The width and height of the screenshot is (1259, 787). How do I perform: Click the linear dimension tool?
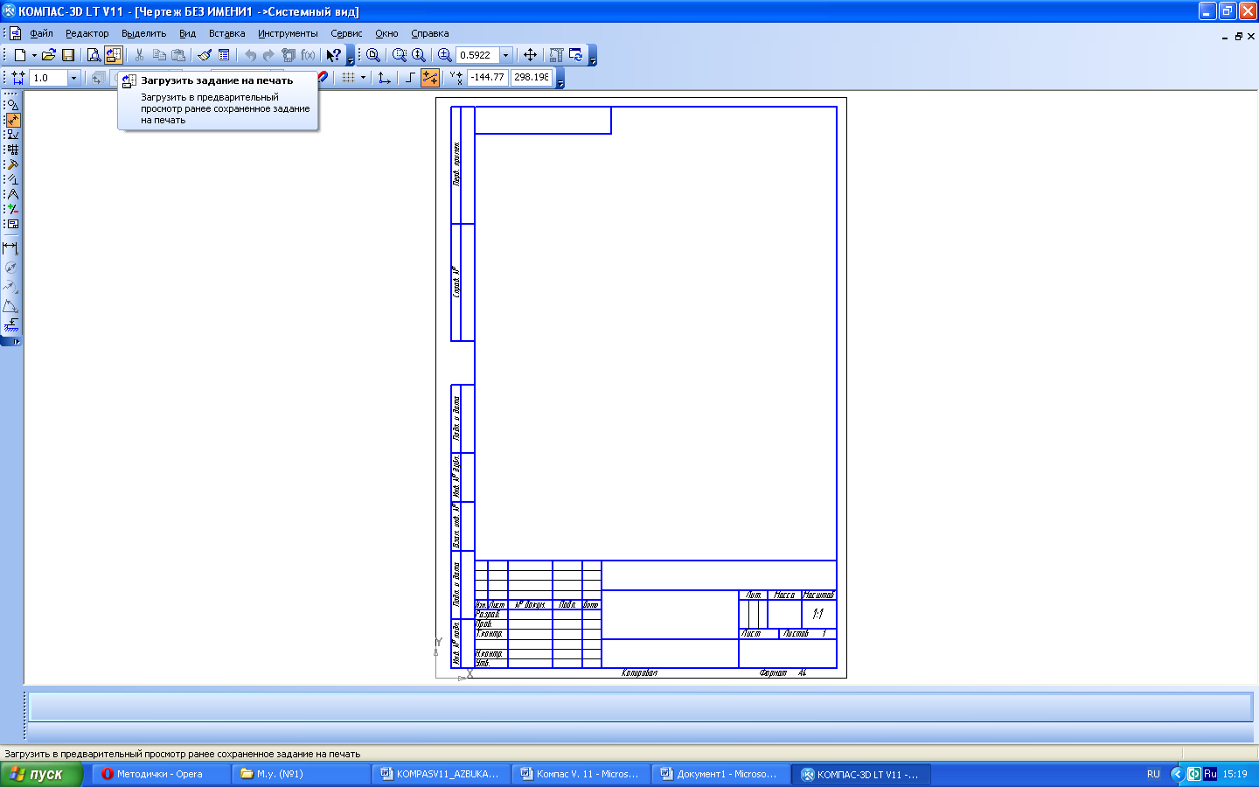coord(10,248)
